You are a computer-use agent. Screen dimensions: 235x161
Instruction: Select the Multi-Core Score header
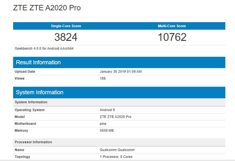172,26
